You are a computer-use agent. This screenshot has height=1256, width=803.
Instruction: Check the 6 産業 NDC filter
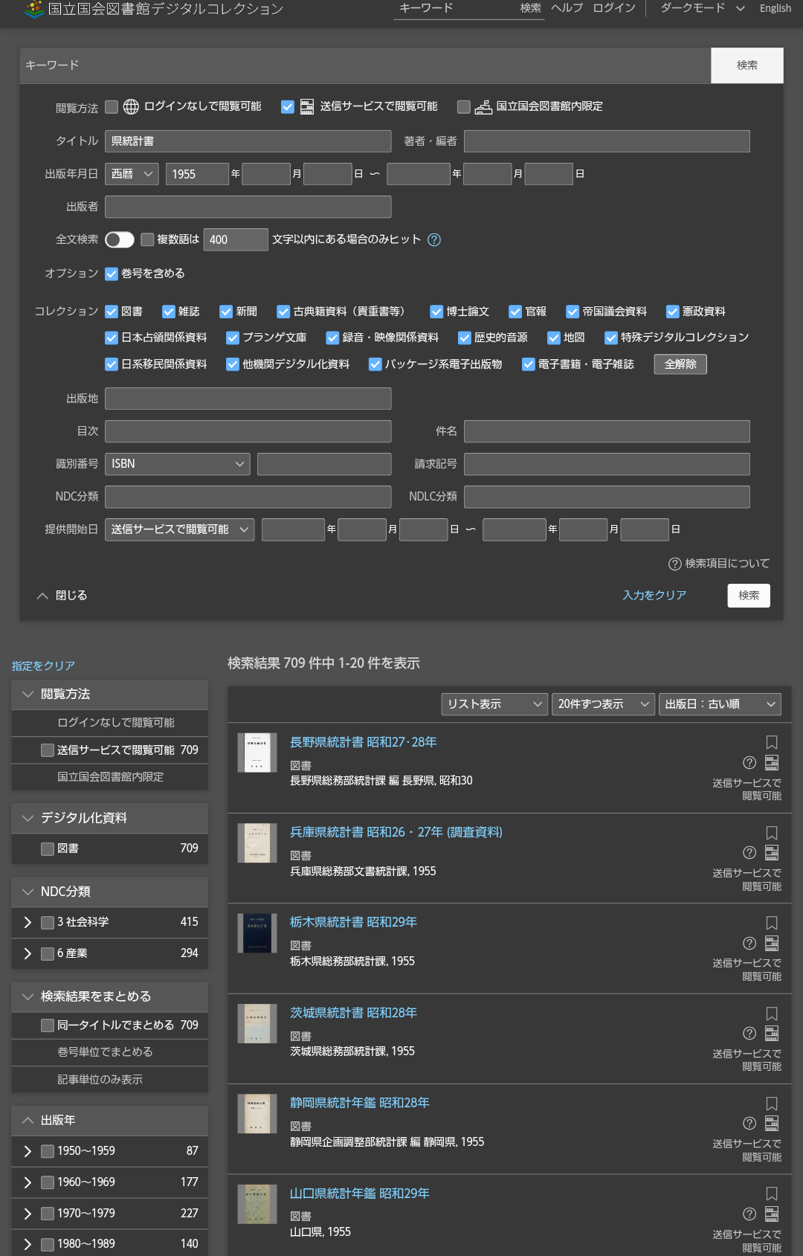click(48, 953)
